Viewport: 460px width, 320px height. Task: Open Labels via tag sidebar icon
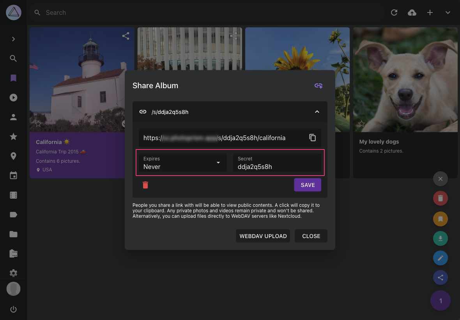13,215
